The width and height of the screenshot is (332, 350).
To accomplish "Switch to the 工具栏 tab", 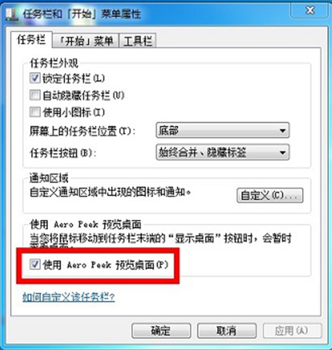I will point(138,41).
